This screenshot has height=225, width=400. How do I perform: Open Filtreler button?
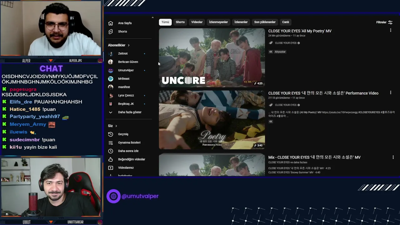pyautogui.click(x=384, y=22)
